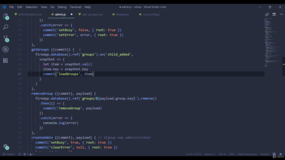The width and height of the screenshot is (285, 160).
Task: Split the editor to the right
Action: pos(274,14)
